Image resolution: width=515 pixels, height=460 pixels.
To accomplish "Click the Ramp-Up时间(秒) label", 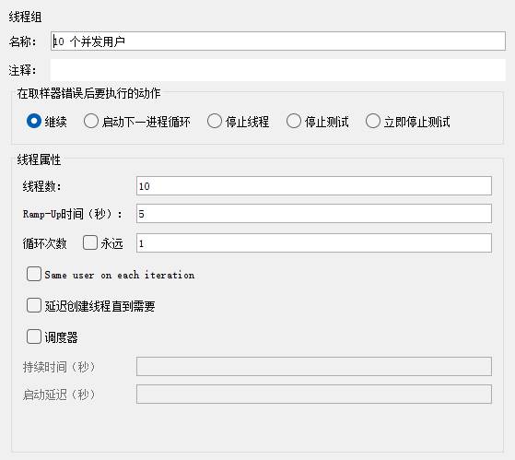I will tap(72, 214).
